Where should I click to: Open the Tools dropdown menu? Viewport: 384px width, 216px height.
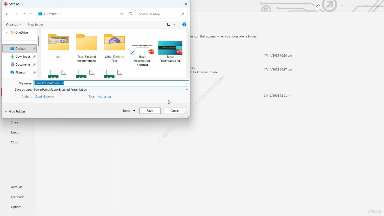tap(129, 111)
